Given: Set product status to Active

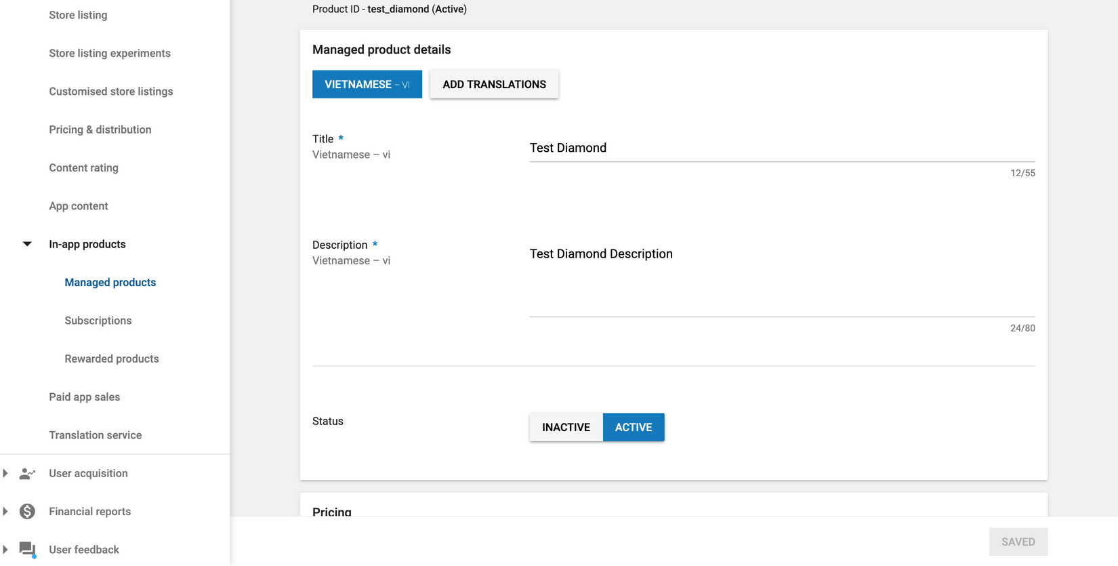Looking at the screenshot, I should (x=634, y=428).
